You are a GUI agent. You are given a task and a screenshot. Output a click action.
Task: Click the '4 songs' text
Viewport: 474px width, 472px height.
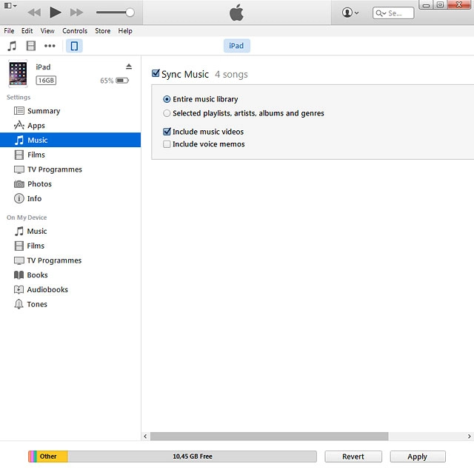pos(231,74)
